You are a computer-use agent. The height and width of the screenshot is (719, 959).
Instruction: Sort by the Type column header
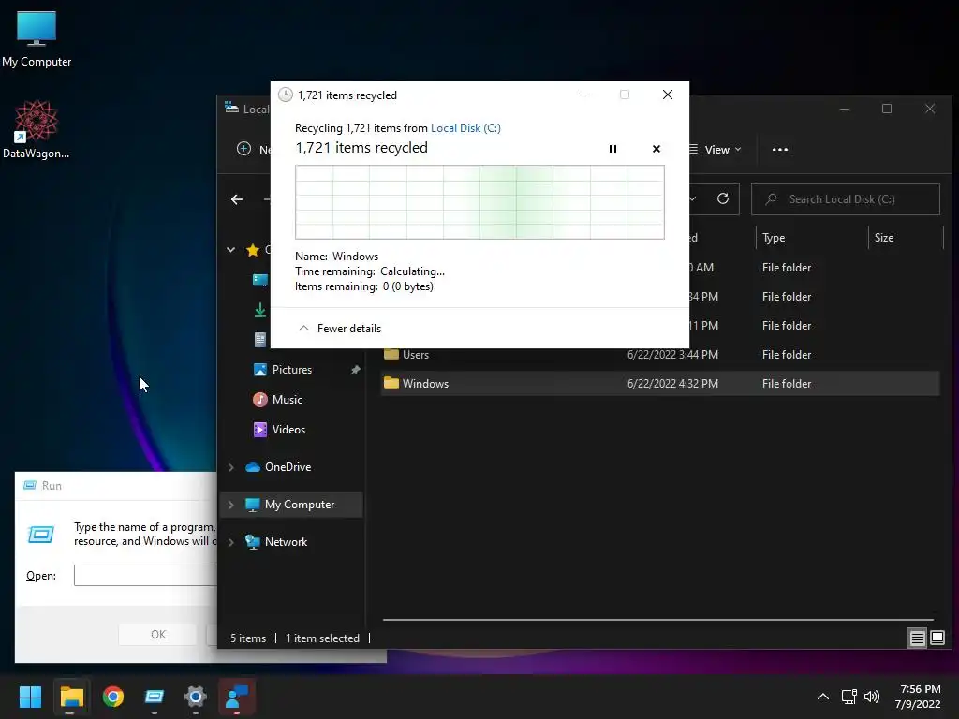coord(774,238)
